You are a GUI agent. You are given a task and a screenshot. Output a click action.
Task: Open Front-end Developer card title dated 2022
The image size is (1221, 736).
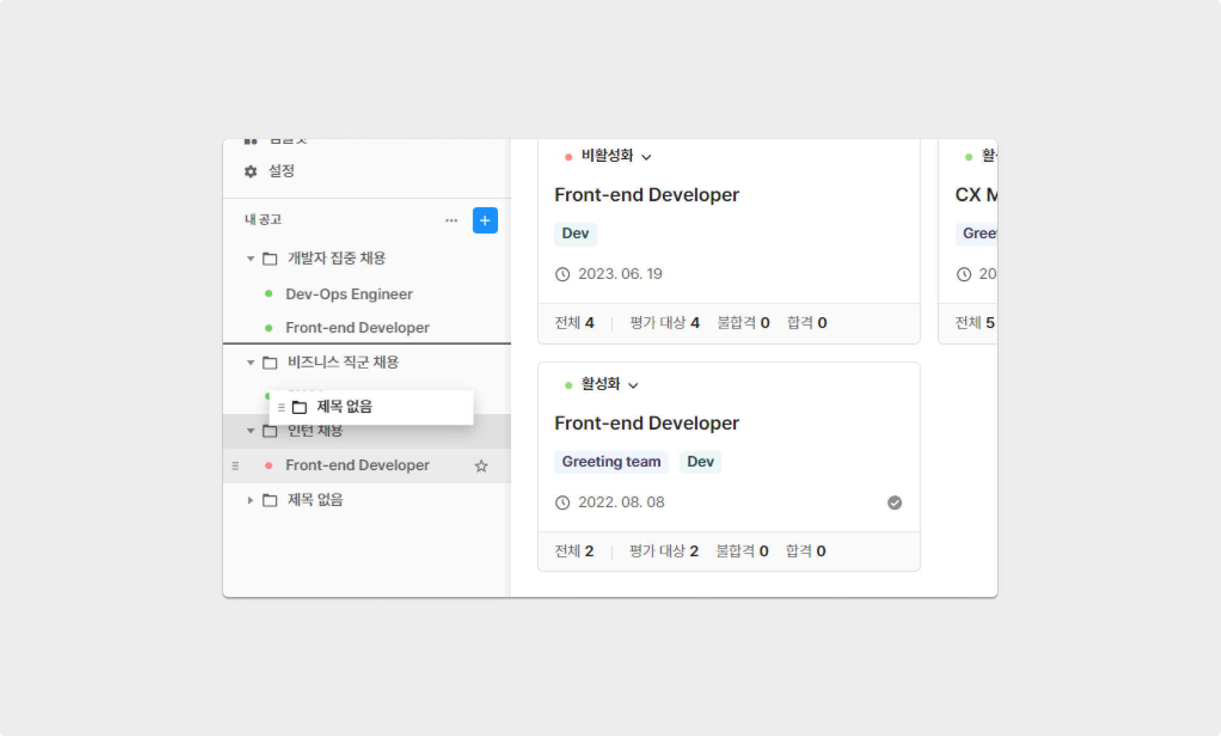tap(646, 423)
